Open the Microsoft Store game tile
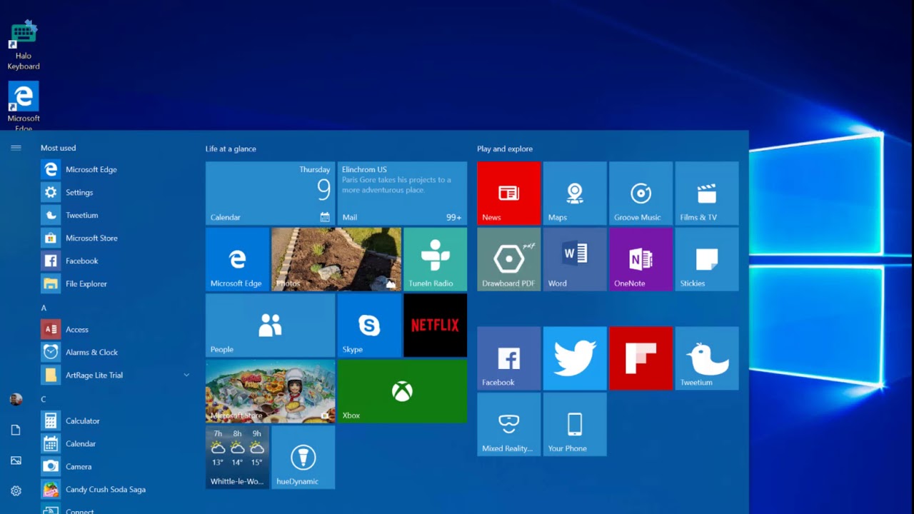 click(270, 391)
